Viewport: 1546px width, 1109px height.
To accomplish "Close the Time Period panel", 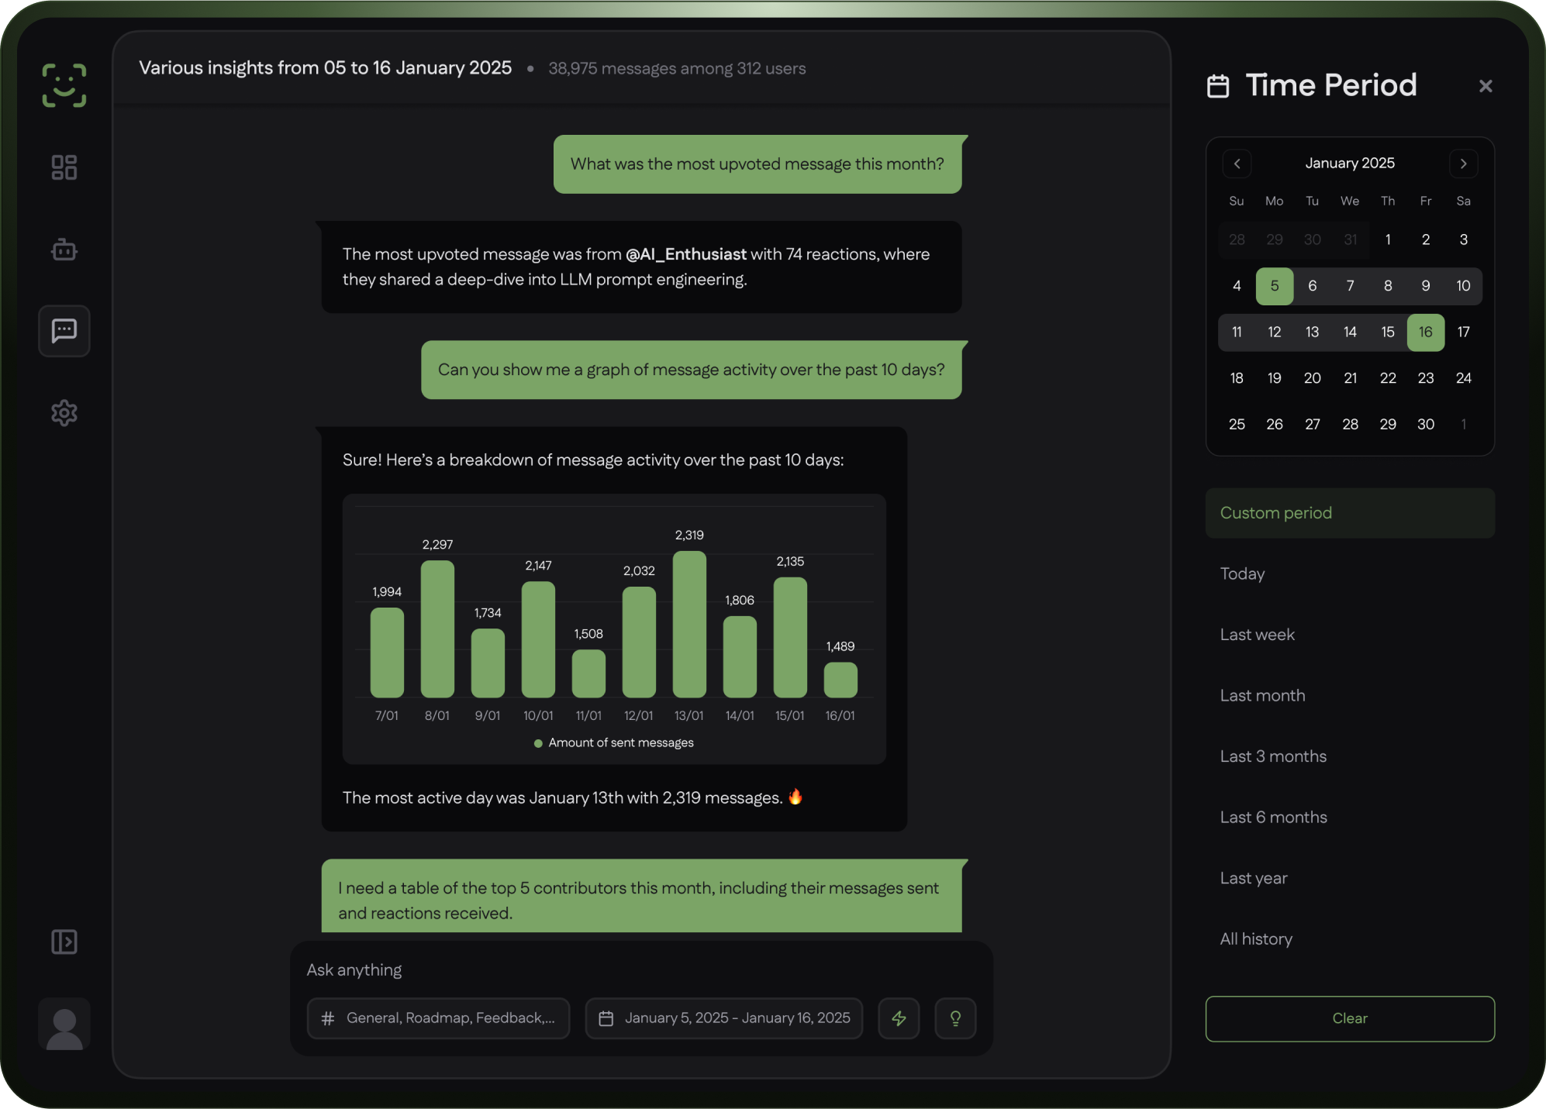I will point(1485,86).
